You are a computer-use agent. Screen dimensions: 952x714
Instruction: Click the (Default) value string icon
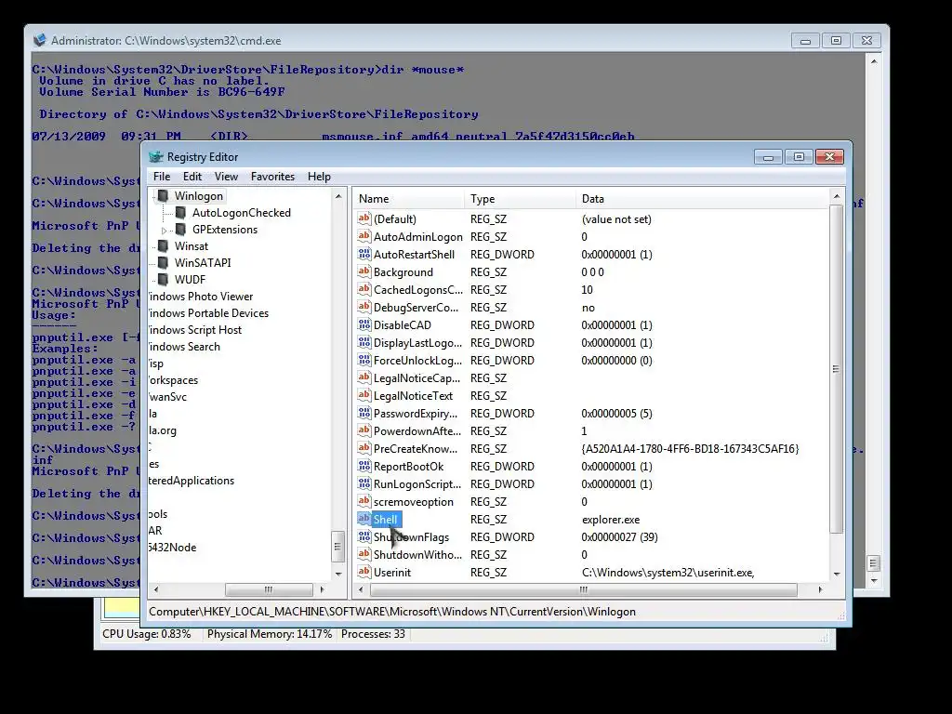(364, 218)
